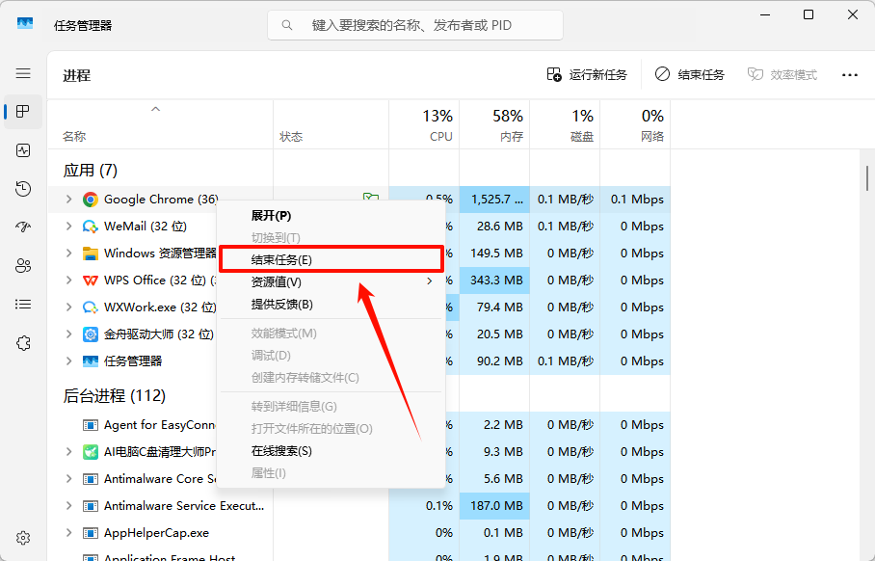Open App history in the sidebar

(22, 189)
